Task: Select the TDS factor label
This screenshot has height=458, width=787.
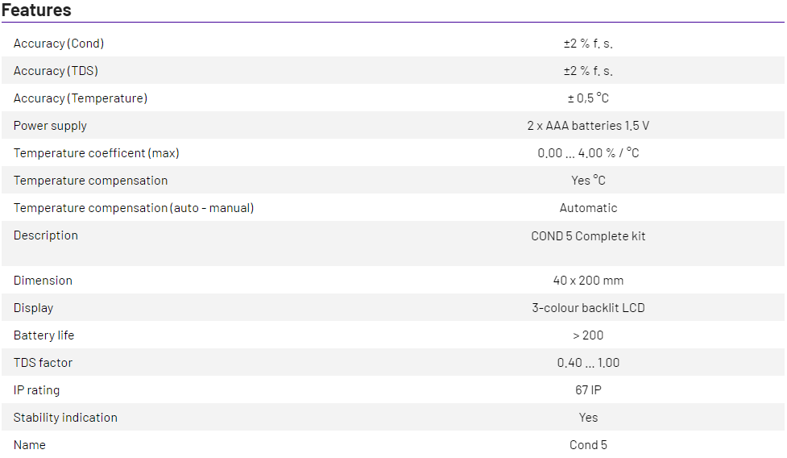Action: tap(43, 363)
